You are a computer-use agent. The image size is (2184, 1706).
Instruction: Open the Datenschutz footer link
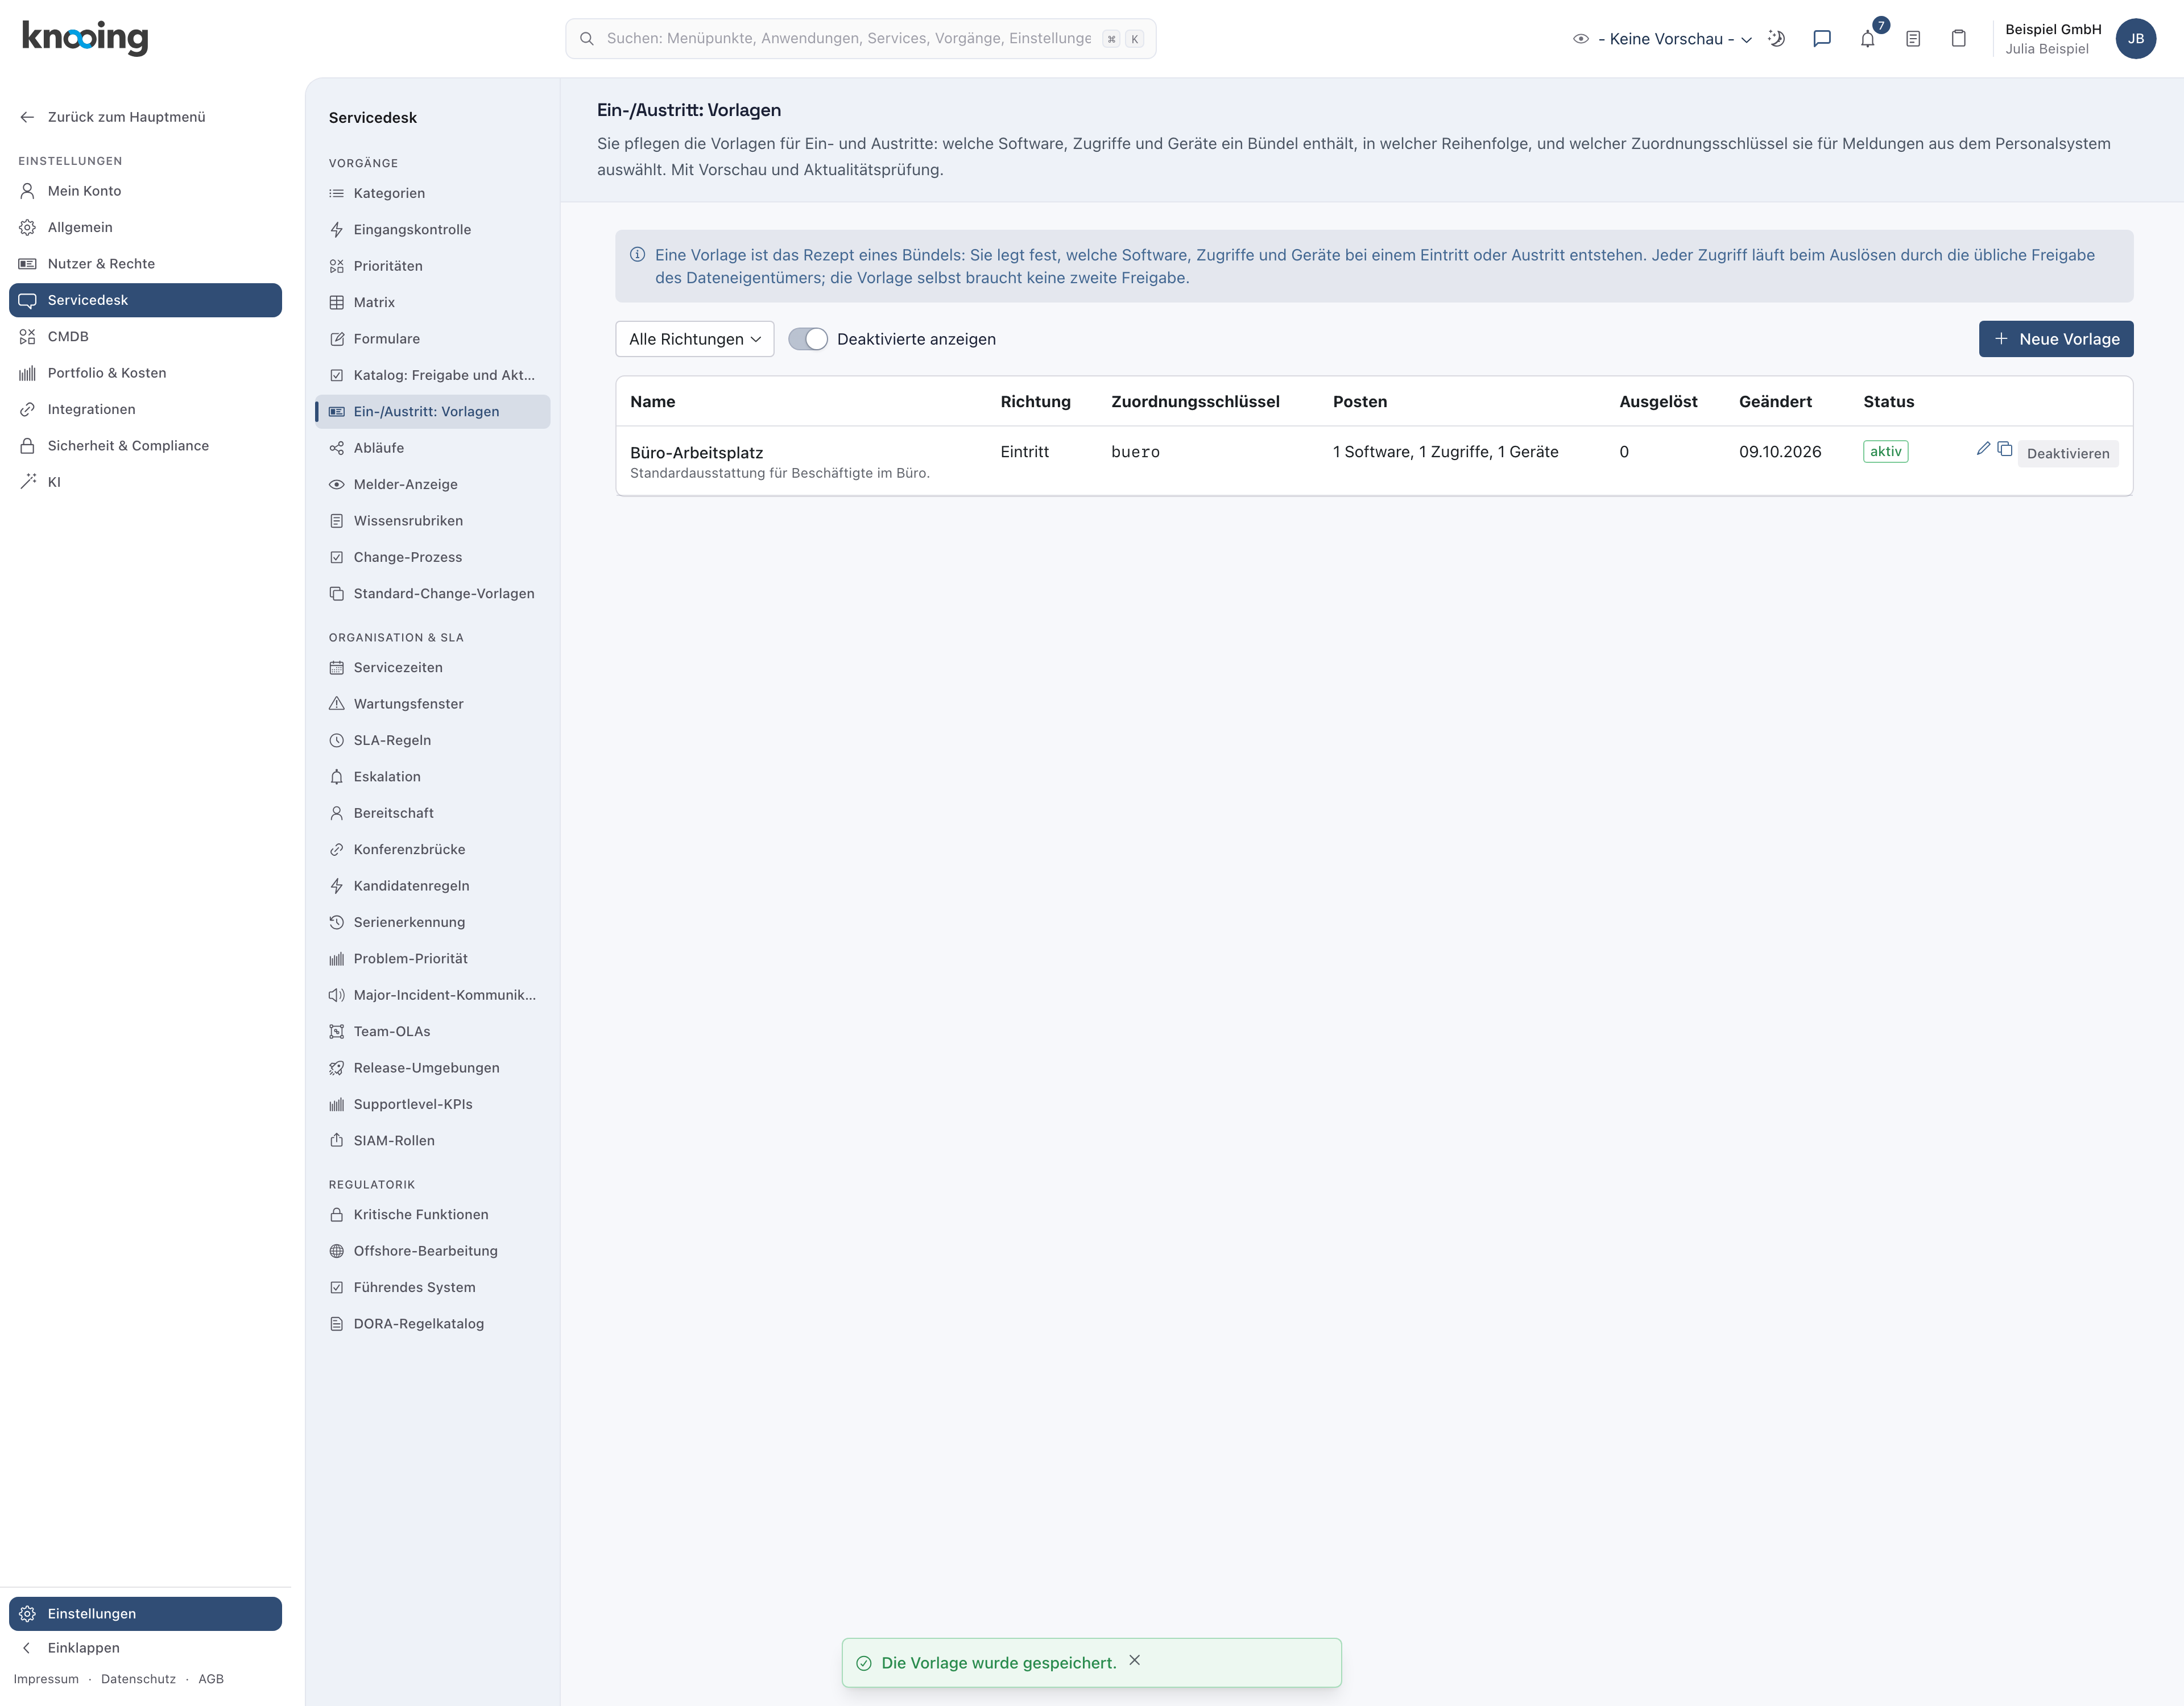(x=138, y=1679)
